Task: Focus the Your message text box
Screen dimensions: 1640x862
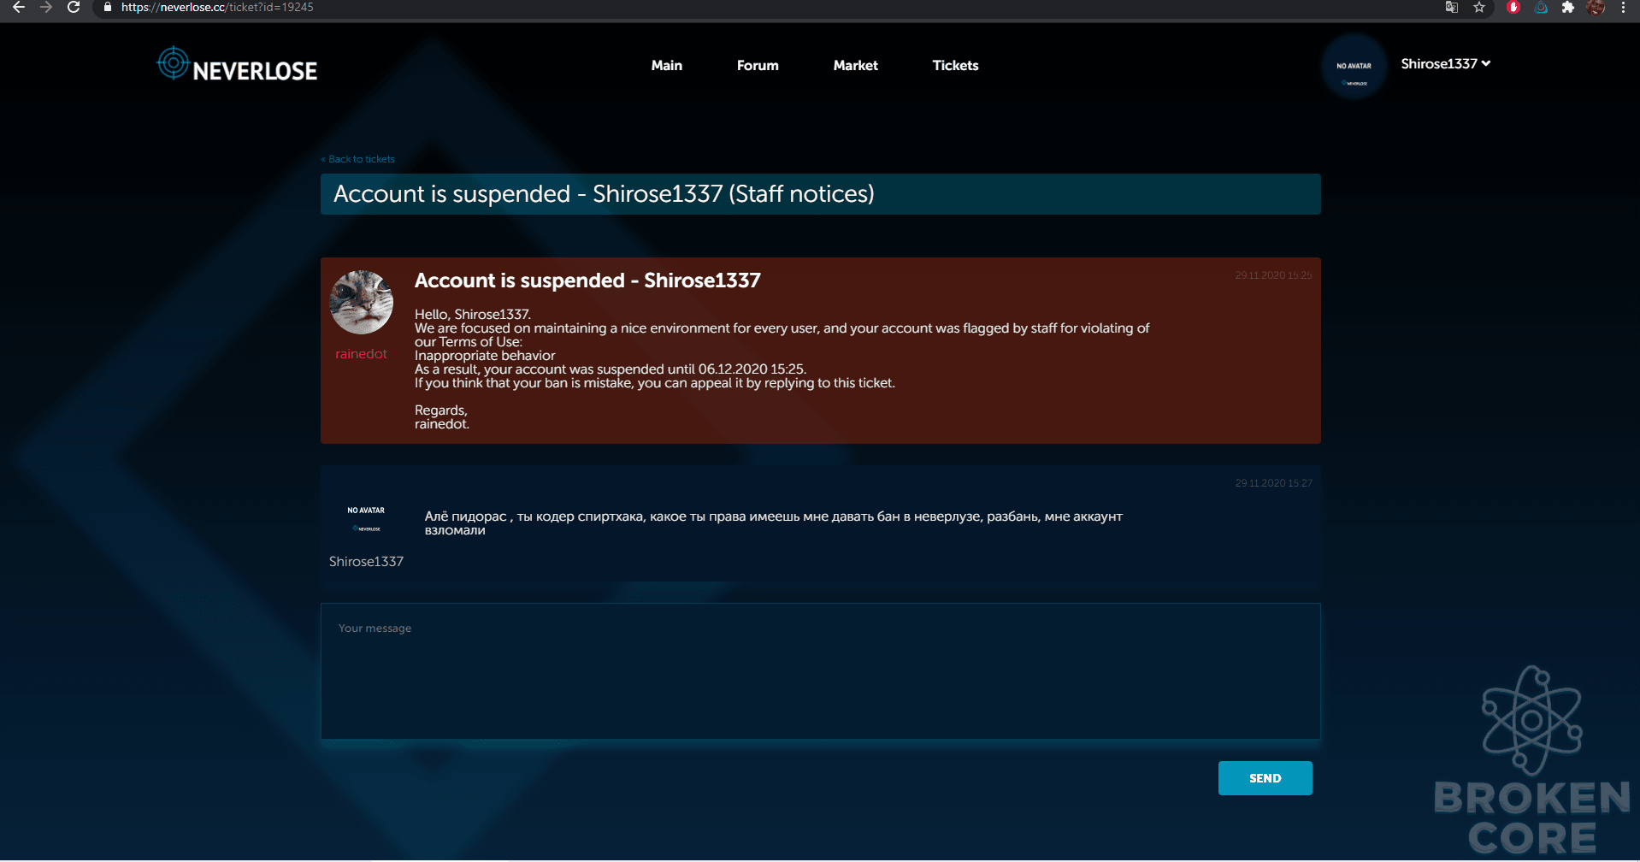Action: [x=820, y=671]
